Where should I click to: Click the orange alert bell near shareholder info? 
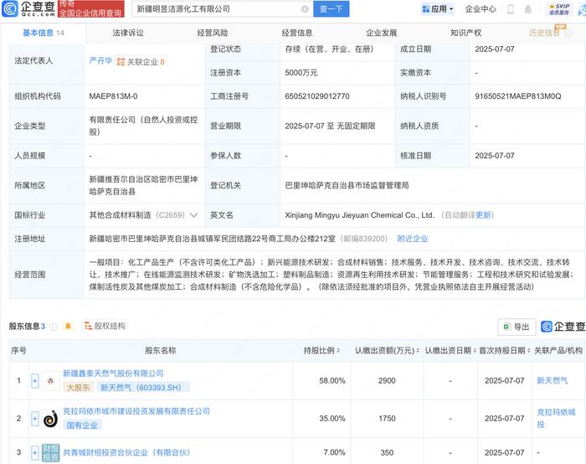click(x=68, y=326)
